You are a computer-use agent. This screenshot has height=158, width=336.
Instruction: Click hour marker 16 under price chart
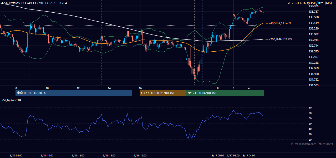point(140,88)
